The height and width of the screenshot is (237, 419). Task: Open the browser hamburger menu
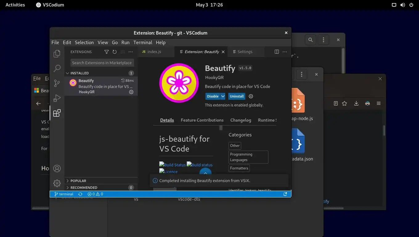[x=379, y=103]
